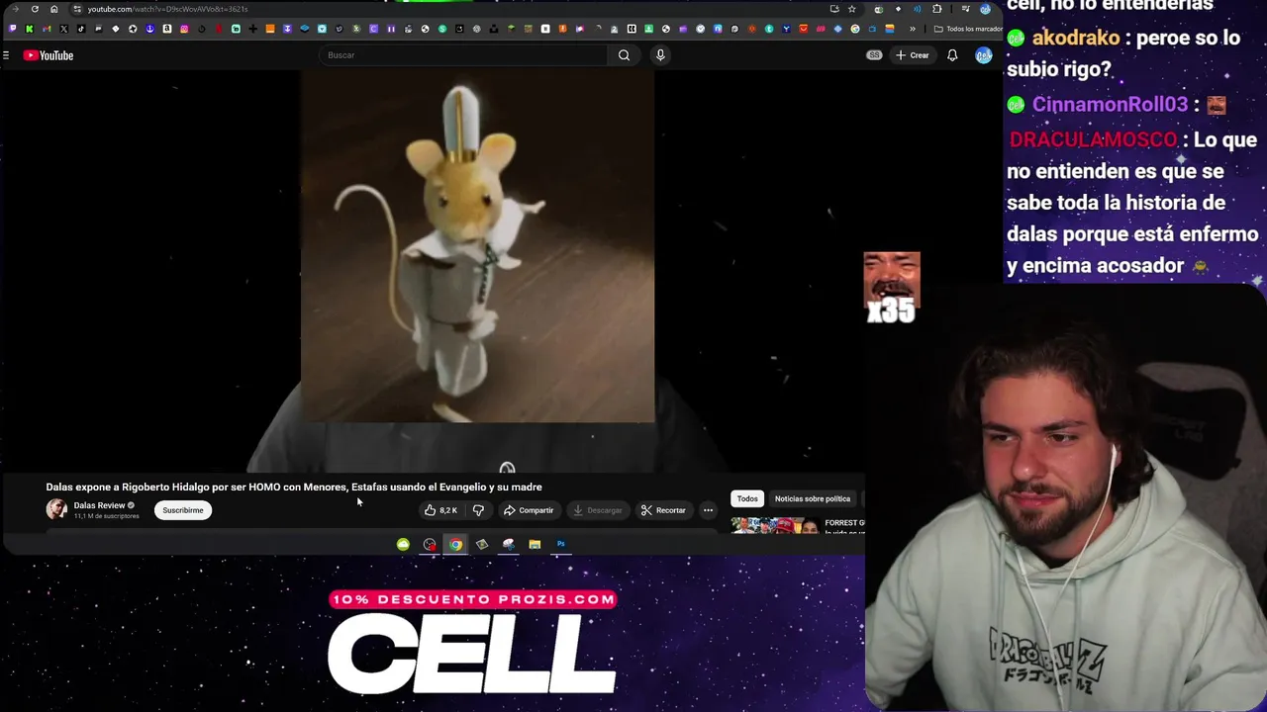Open the X (Twitter) bookmark
1267x712 pixels.
63,29
